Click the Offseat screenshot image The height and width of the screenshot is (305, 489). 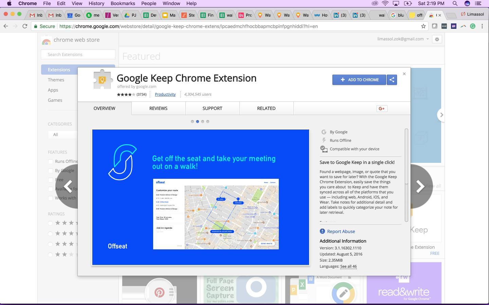pos(201,197)
